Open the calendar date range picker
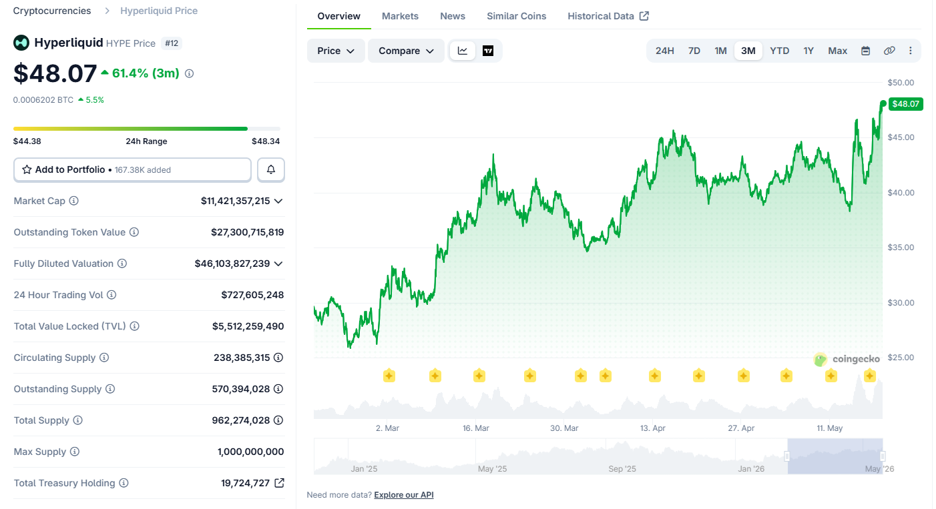Image resolution: width=936 pixels, height=509 pixels. coord(866,51)
